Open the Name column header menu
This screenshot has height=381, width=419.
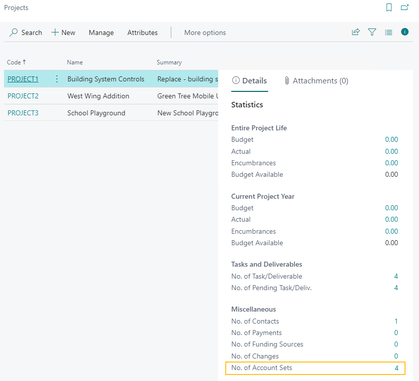tap(74, 62)
